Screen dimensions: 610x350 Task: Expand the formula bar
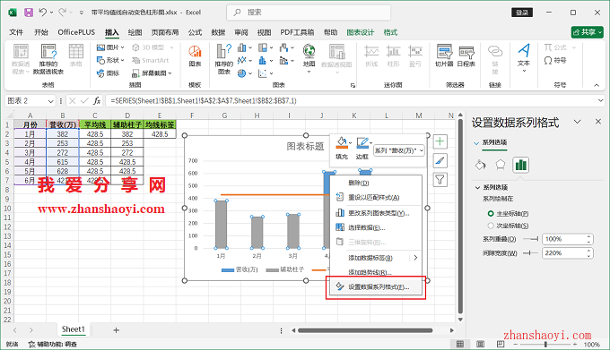pyautogui.click(x=601, y=101)
